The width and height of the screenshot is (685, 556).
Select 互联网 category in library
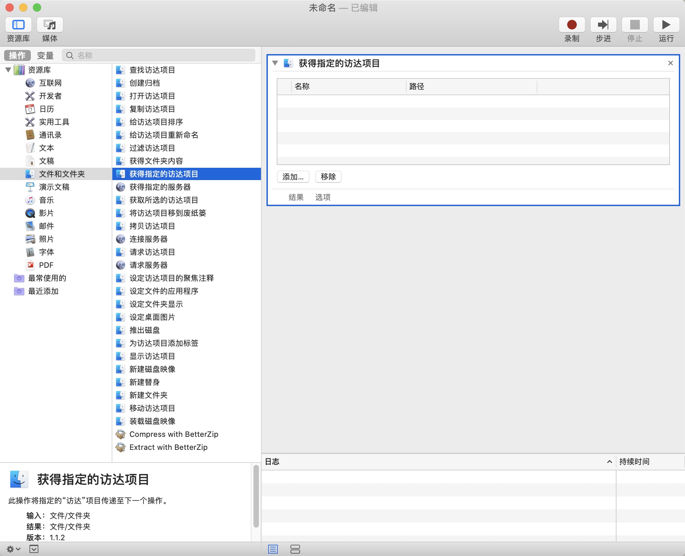[50, 83]
